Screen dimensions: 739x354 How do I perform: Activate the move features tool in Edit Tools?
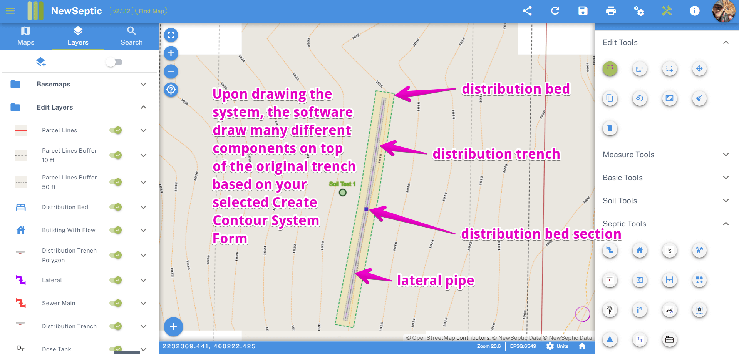[x=699, y=69]
